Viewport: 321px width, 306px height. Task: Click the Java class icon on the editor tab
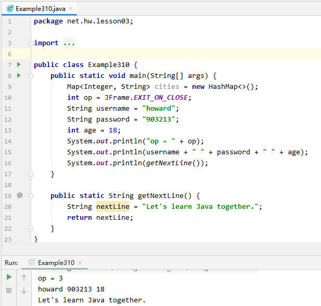[x=9, y=9]
